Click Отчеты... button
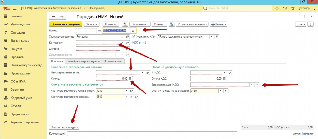Image resolution: width=318 pixels, height=139 pixels. [x=159, y=24]
